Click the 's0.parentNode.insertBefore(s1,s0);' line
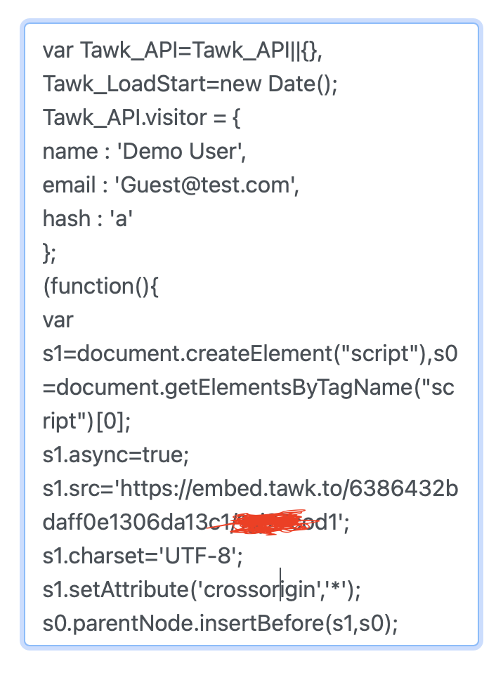 pyautogui.click(x=220, y=623)
